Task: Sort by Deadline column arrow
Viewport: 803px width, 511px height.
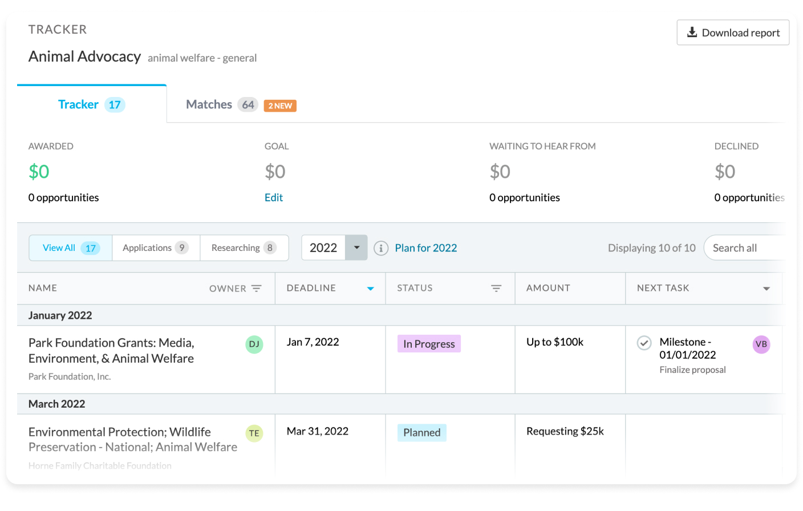Action: [x=371, y=289]
